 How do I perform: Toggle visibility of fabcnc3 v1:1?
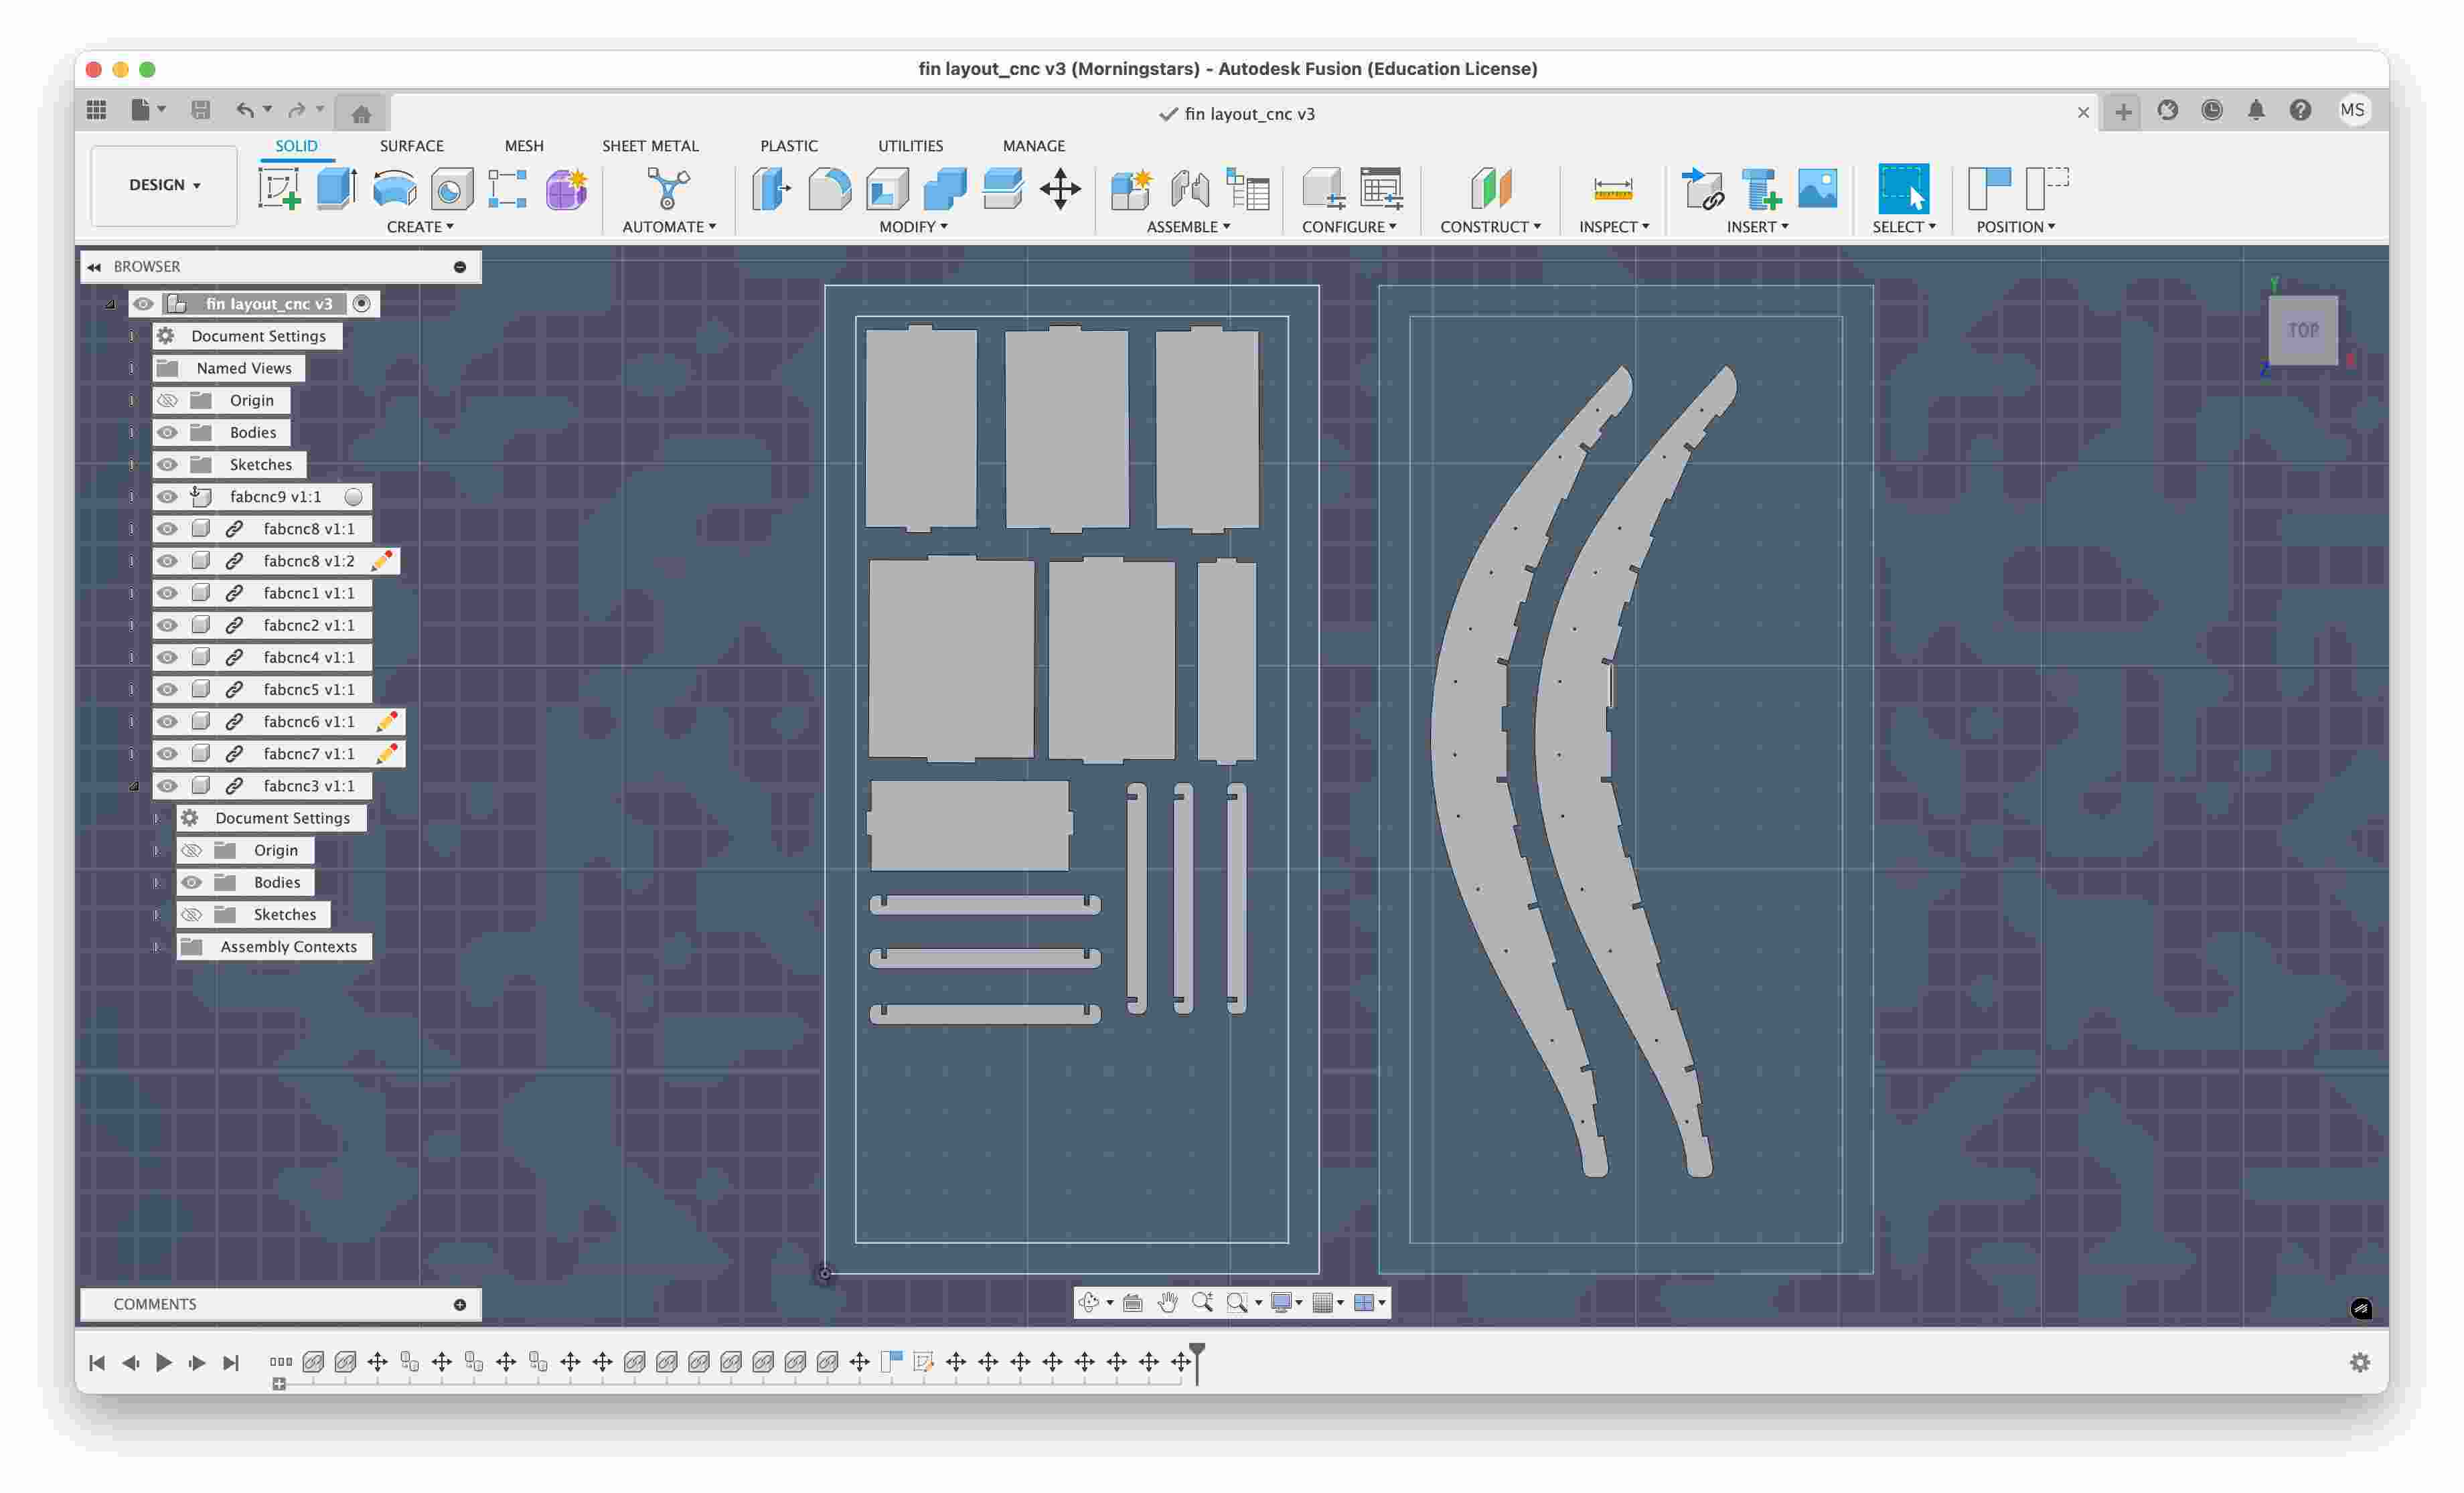coord(167,785)
